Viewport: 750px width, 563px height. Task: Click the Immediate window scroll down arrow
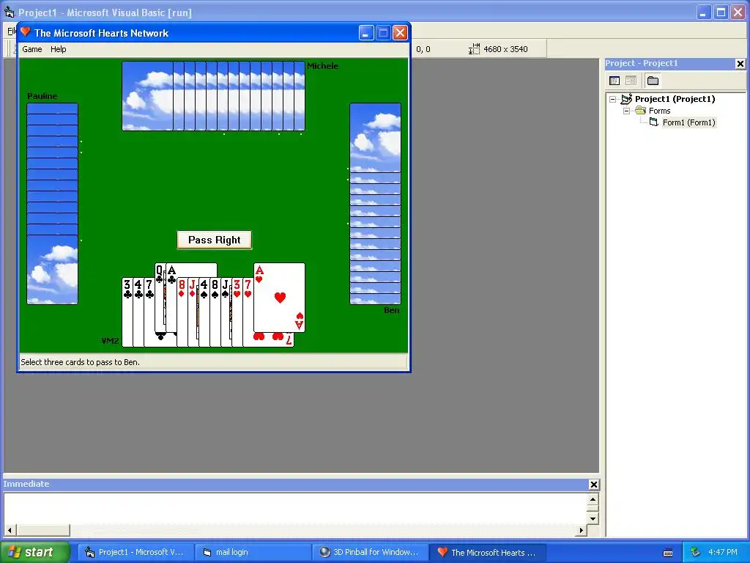[x=593, y=518]
